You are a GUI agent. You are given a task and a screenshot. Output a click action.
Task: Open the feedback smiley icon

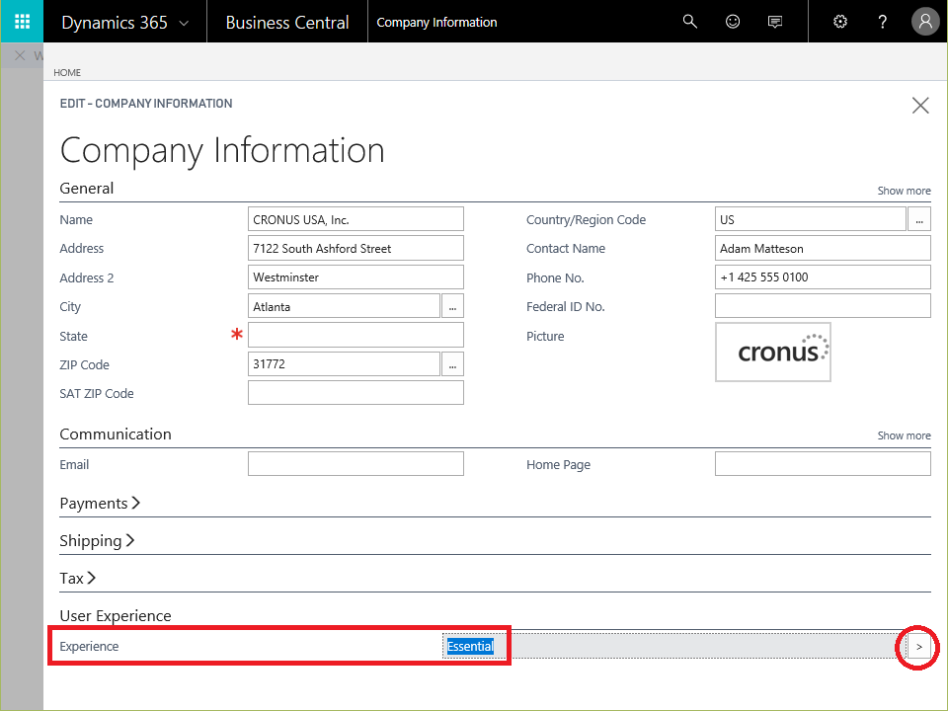732,22
